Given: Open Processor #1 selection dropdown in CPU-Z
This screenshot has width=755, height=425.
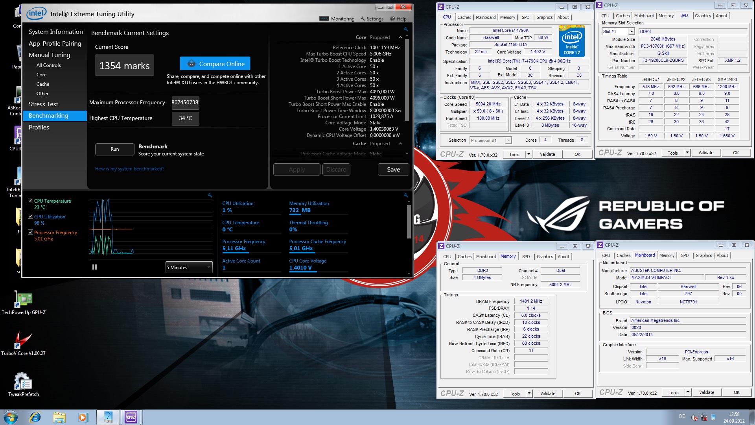Looking at the screenshot, I should tap(491, 140).
